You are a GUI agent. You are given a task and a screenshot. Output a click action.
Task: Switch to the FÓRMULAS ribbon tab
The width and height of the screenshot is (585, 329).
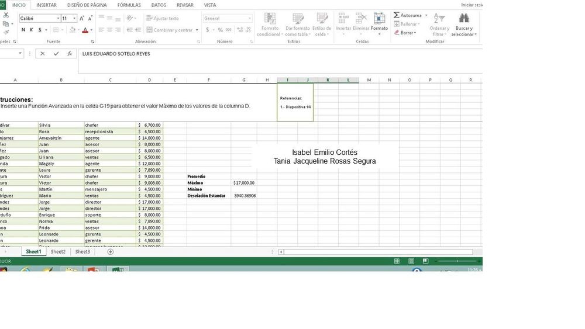pyautogui.click(x=129, y=5)
